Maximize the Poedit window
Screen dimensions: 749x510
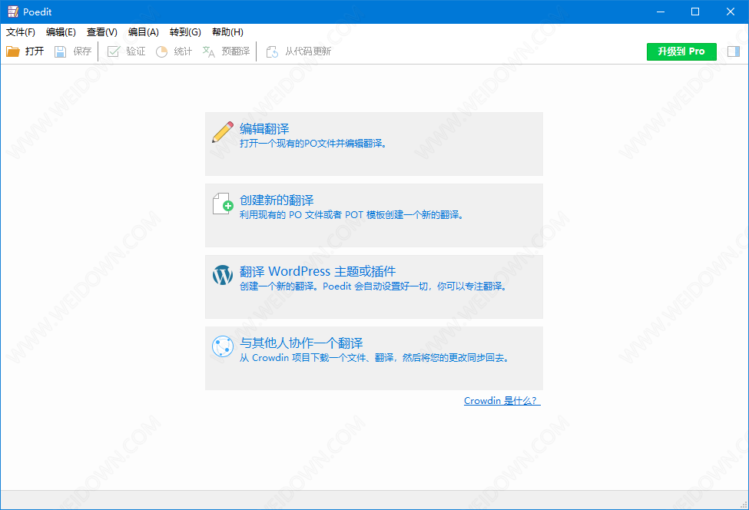(x=695, y=12)
